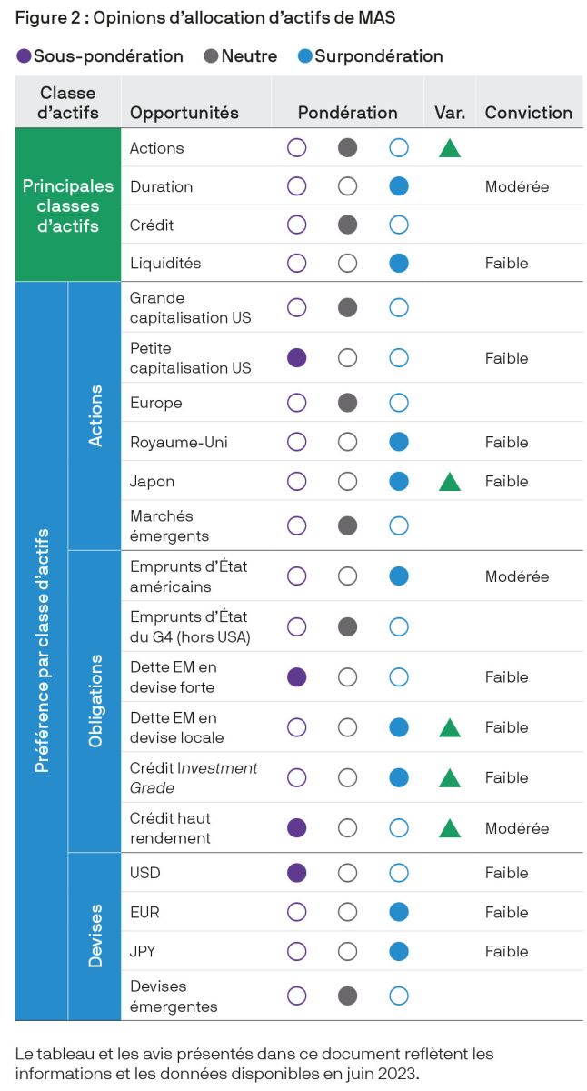Image resolution: width=587 pixels, height=1091 pixels.
Task: Click the blue Surpondération legend dot
Action: [305, 56]
